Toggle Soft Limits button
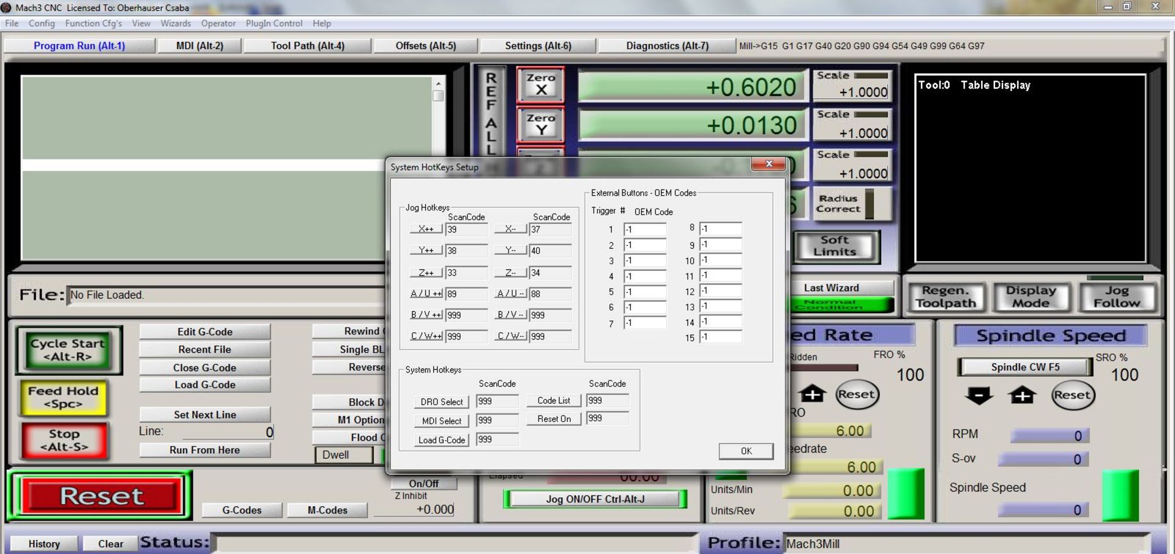The width and height of the screenshot is (1175, 554). [836, 246]
